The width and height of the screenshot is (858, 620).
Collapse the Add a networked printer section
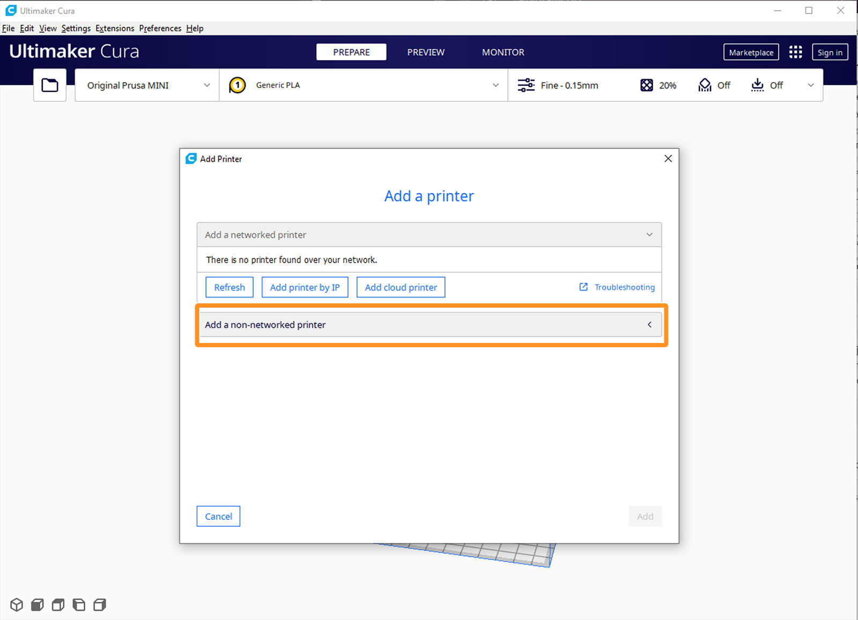429,235
